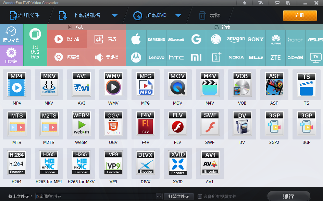Choose the M2TS format
The width and height of the screenshot is (323, 201).
(x=49, y=124)
